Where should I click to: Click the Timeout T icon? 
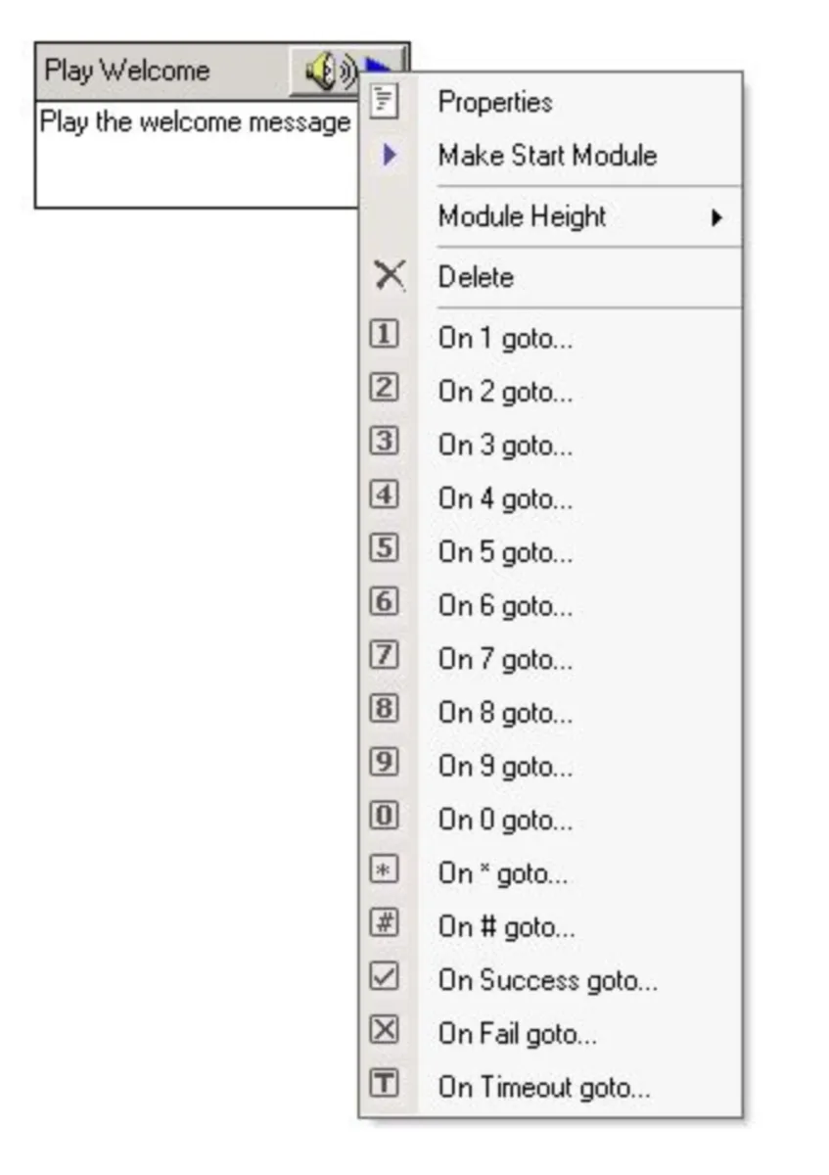coord(385,1083)
